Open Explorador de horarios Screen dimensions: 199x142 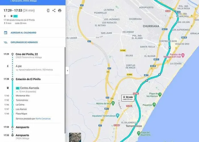point(24,42)
